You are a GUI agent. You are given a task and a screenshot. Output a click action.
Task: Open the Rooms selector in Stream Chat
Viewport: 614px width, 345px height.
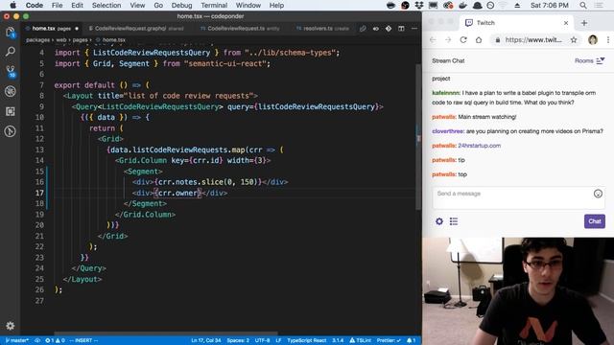(590, 60)
